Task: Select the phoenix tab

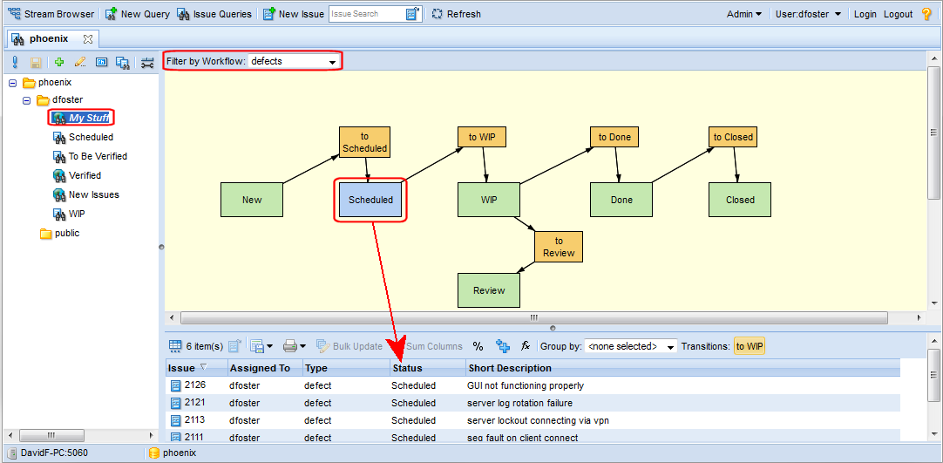Action: 49,39
